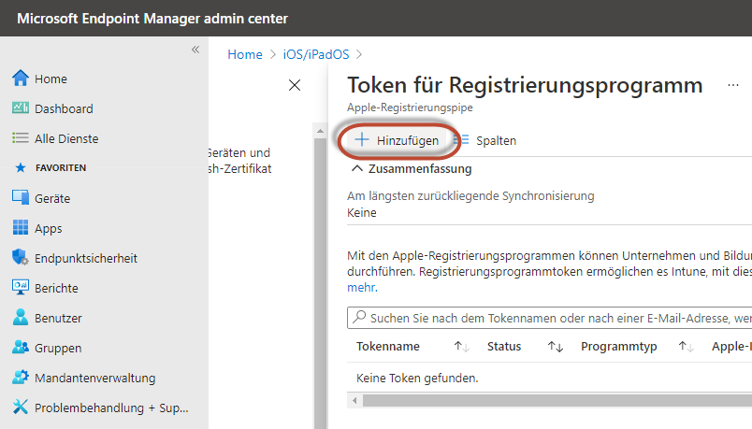Screen dimensions: 752x429
Task: Click the Apps grid icon
Action: point(21,228)
